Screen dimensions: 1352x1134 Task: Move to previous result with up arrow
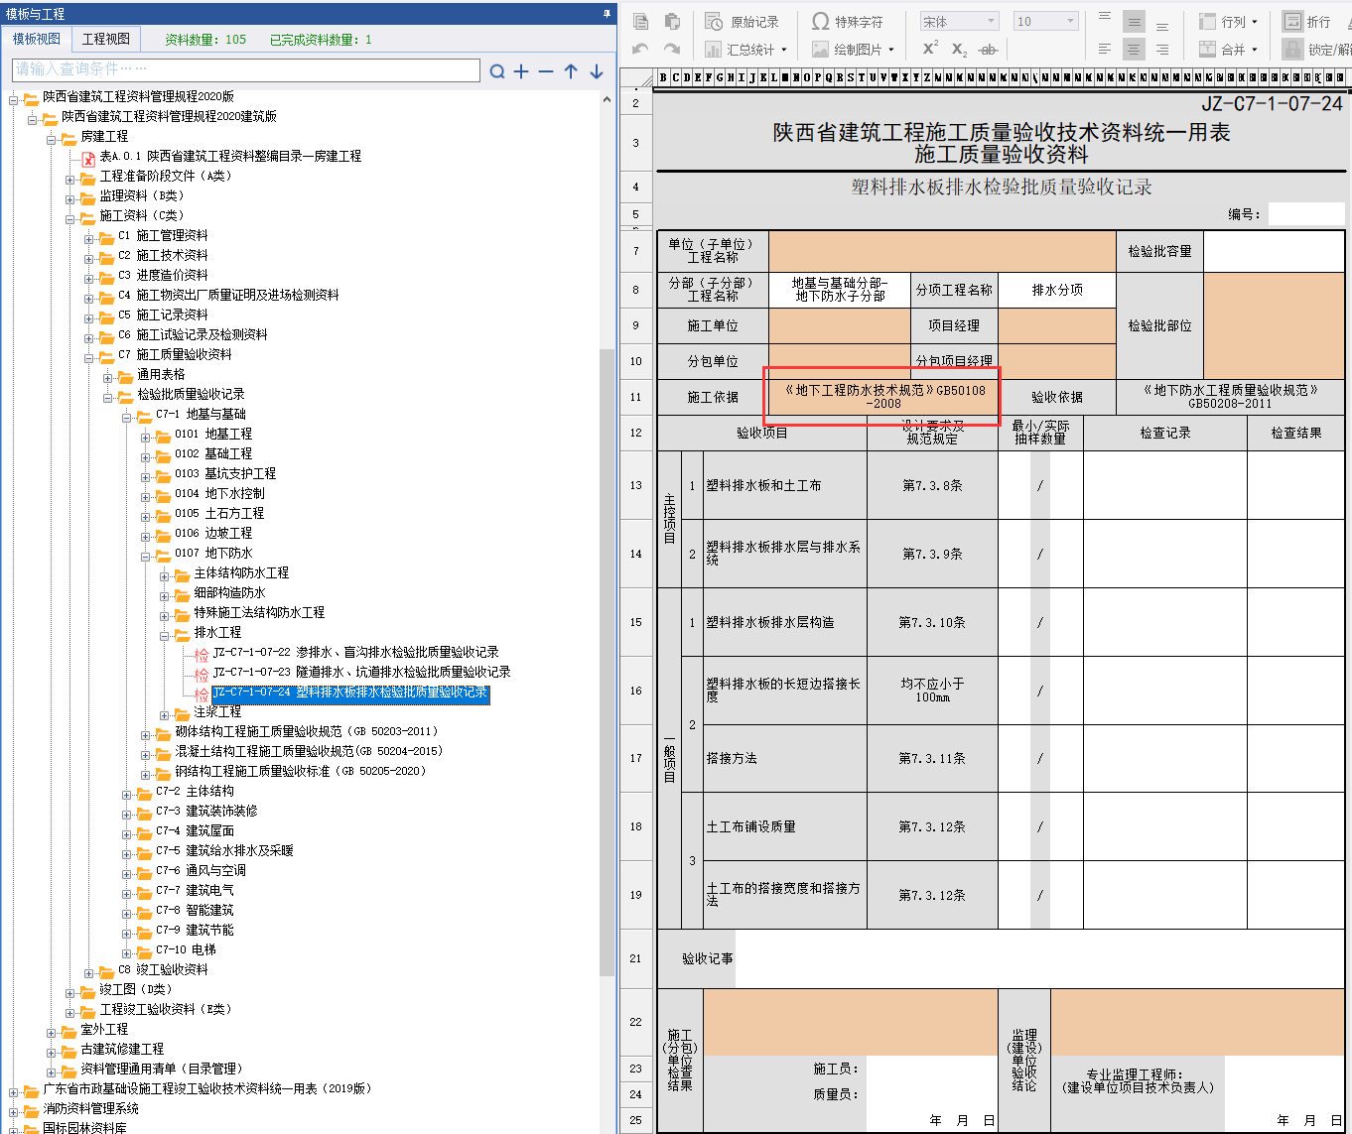tap(571, 71)
